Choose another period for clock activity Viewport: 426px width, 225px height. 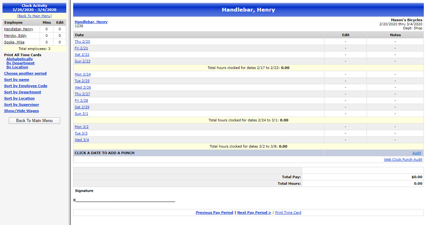[x=25, y=73]
